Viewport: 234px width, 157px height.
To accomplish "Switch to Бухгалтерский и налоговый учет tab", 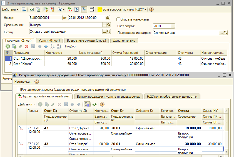I will (x=44, y=96).
